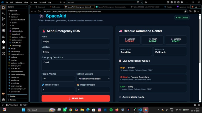Switch to 127.0.0.1:8000 tab
Viewport: 202px width, 113px height.
click(x=145, y=7)
